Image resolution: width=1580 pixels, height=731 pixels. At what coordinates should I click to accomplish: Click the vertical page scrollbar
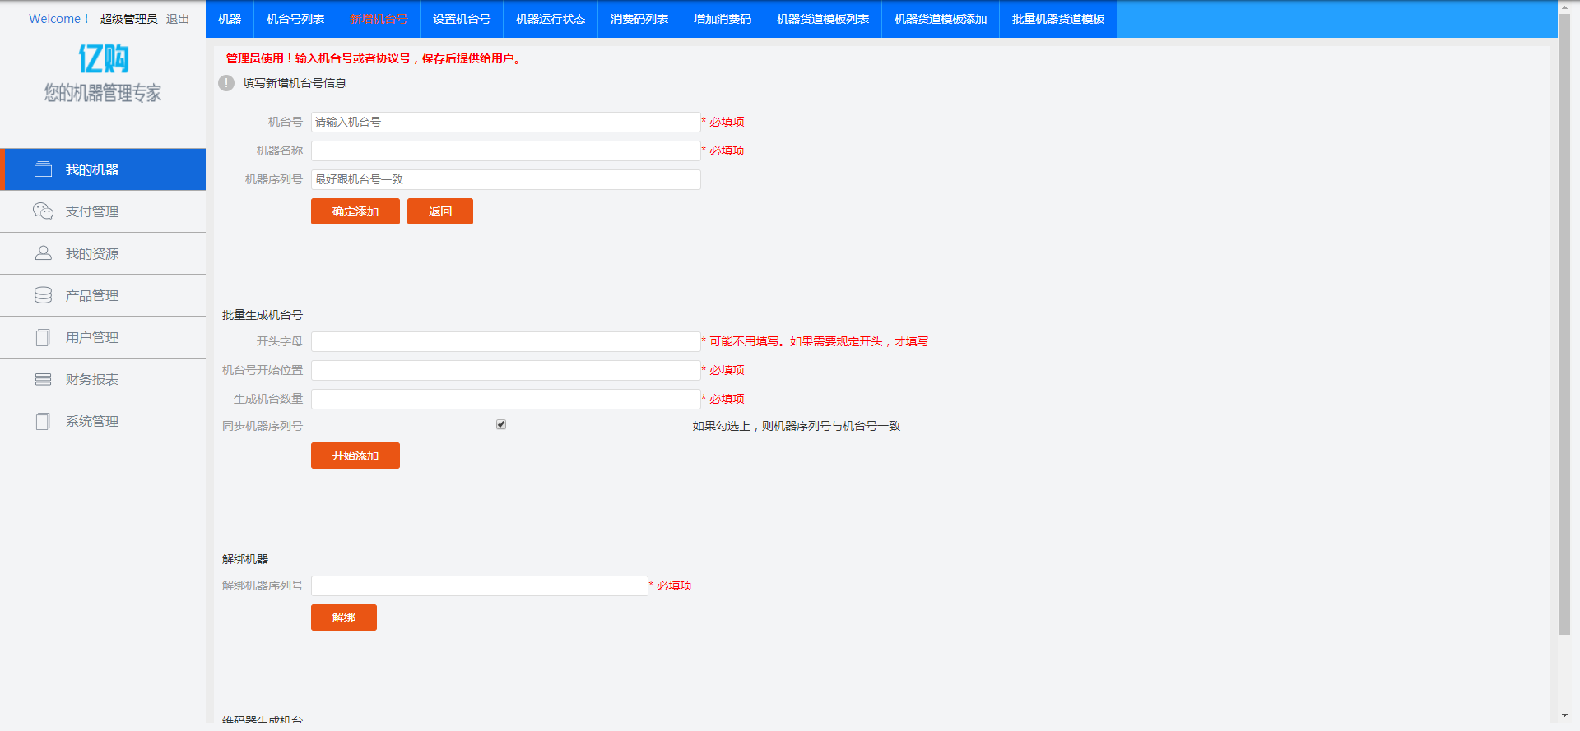[x=1564, y=329]
